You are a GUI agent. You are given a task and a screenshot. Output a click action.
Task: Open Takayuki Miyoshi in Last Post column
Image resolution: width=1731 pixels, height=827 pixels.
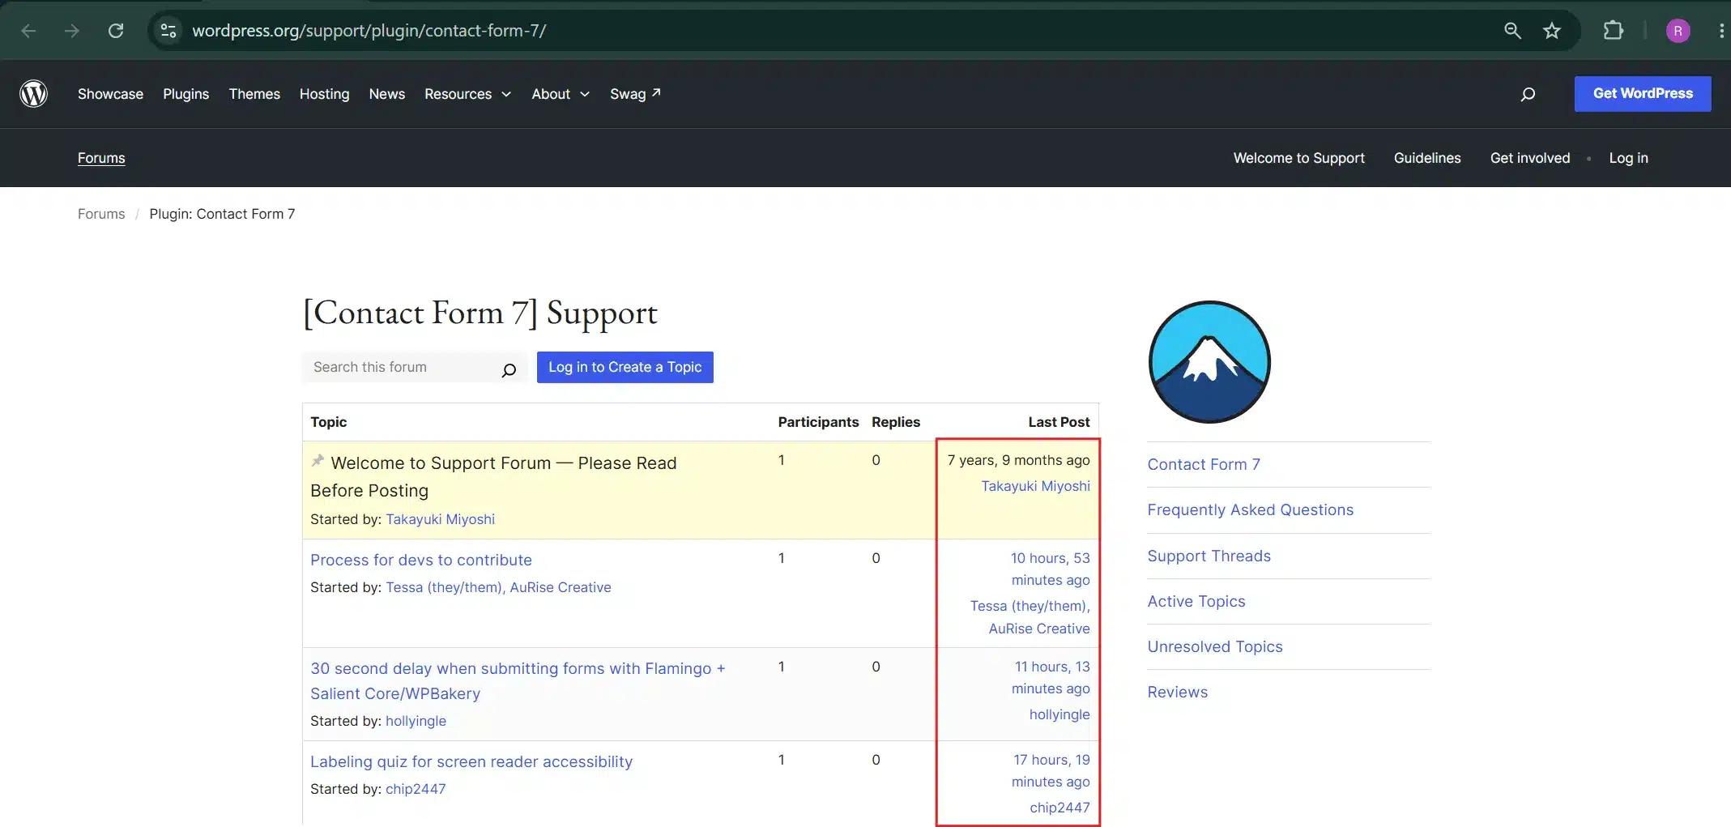(x=1035, y=486)
